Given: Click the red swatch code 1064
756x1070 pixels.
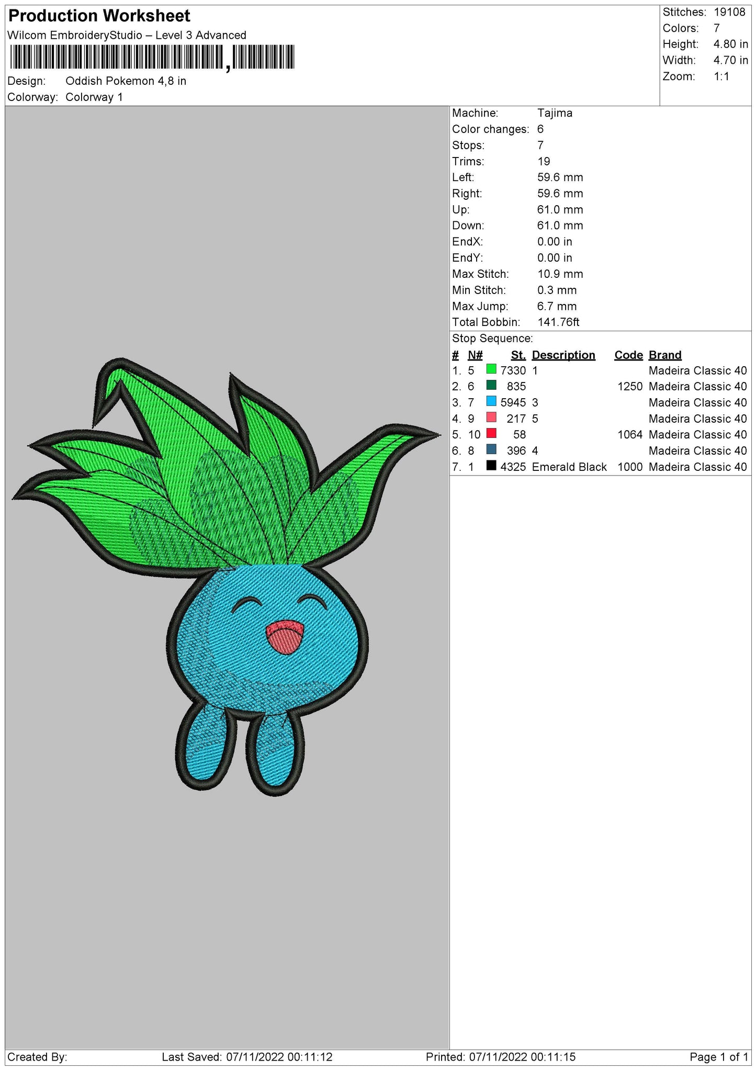Looking at the screenshot, I should tap(491, 434).
